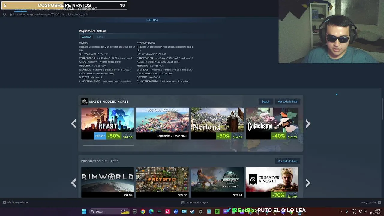Click the PRODUCTOS SIMILARES heading
The width and height of the screenshot is (384, 216).
click(x=100, y=161)
